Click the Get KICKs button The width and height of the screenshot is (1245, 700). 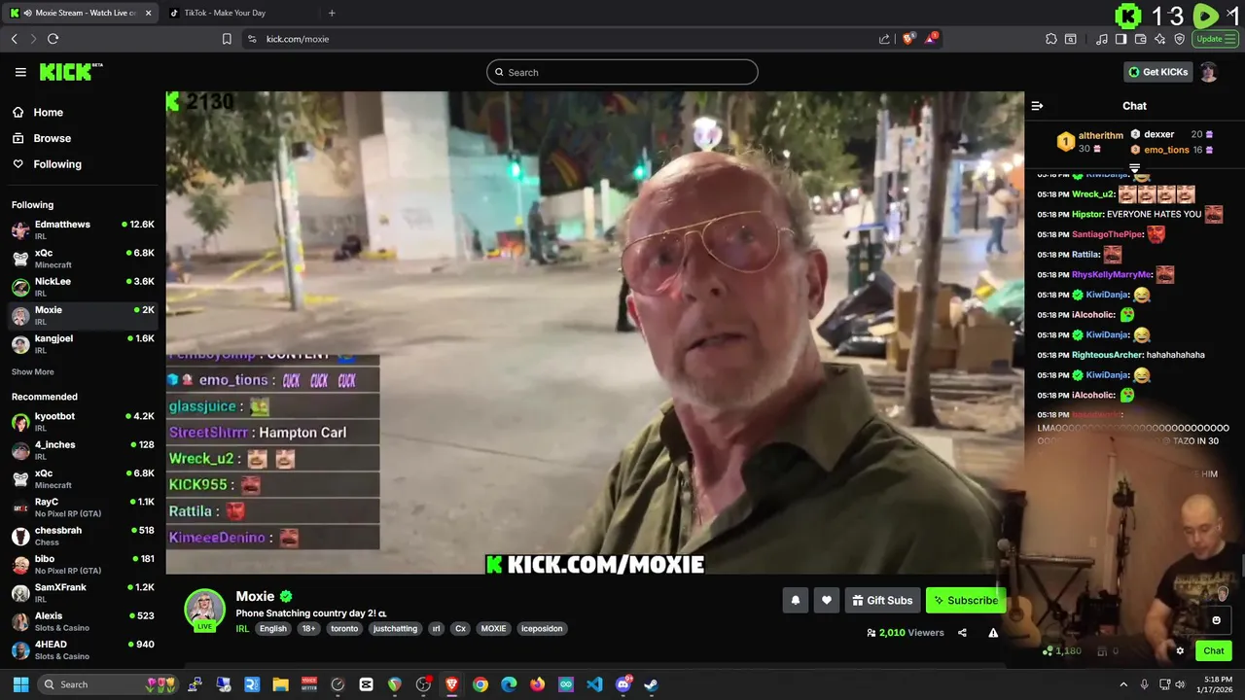[1157, 72]
